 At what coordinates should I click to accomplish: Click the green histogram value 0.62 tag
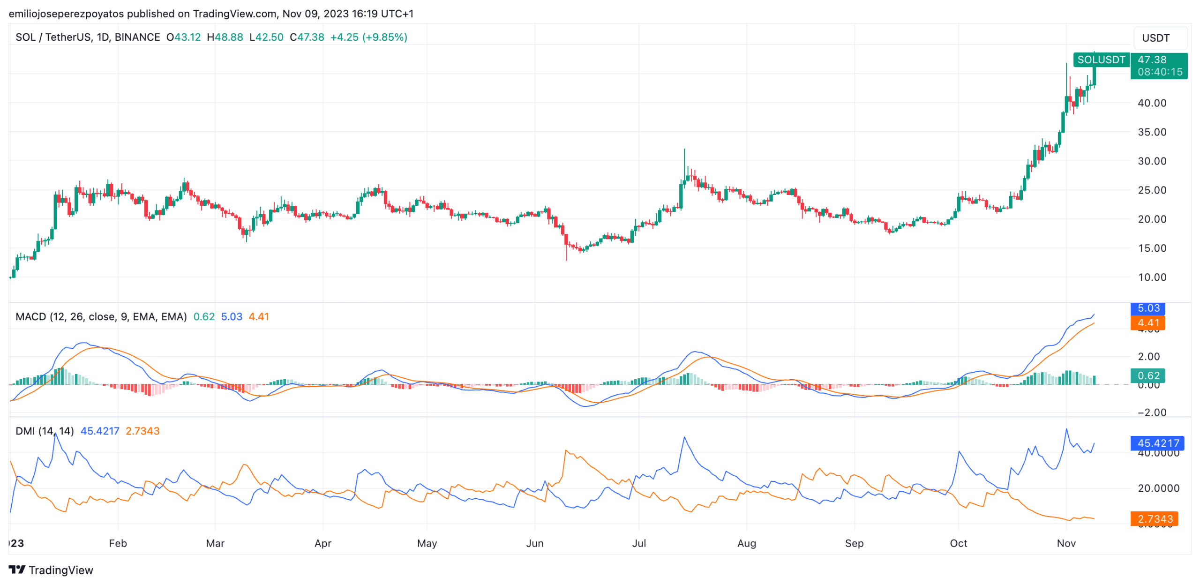(1148, 376)
